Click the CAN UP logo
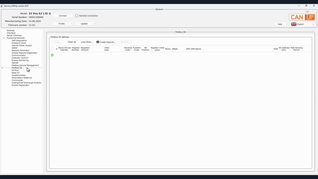 302,16
